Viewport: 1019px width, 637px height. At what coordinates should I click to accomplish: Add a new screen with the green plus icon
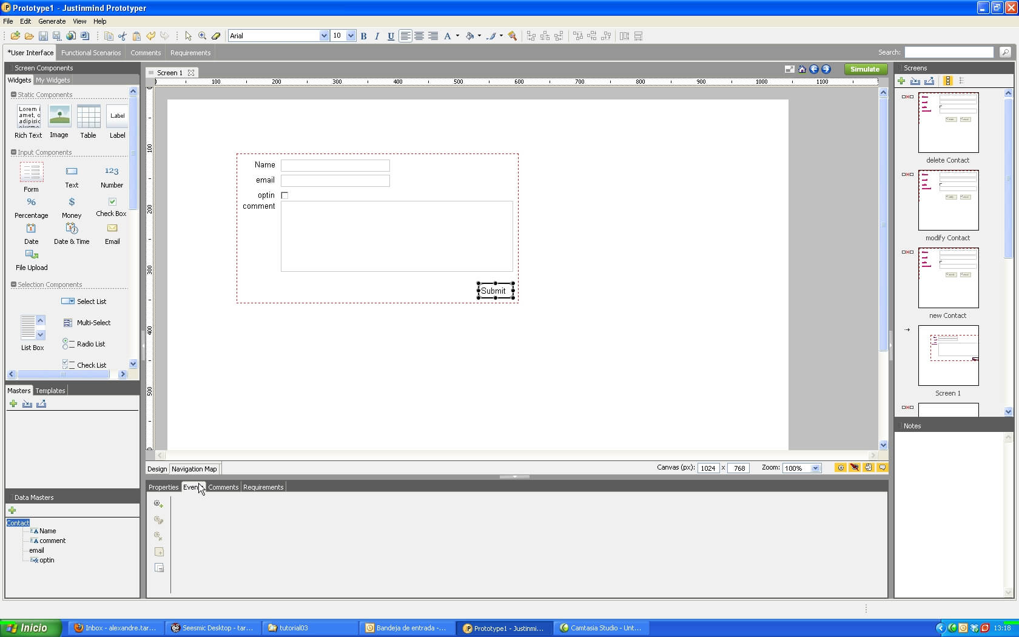click(x=902, y=81)
